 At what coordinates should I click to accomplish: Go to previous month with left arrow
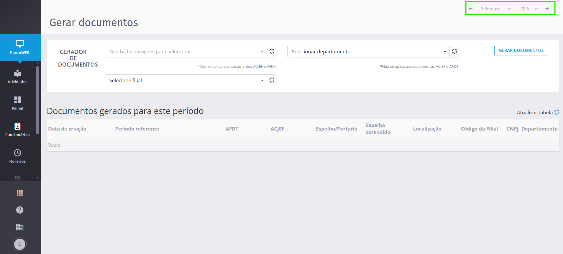(471, 9)
